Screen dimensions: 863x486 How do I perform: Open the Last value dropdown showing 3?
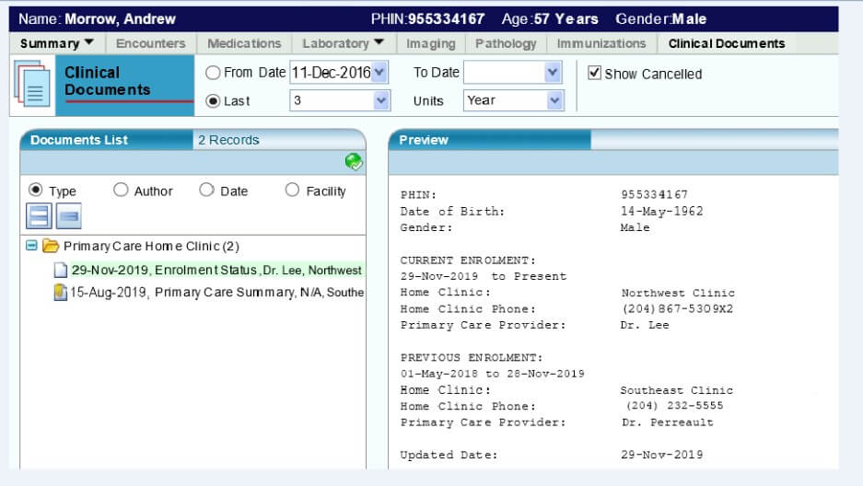(381, 100)
